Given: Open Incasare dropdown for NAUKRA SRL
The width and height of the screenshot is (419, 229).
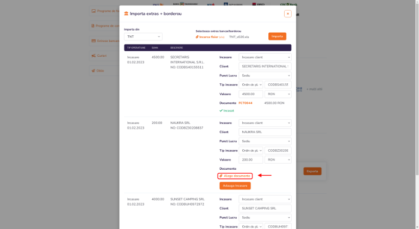Looking at the screenshot, I should point(265,123).
